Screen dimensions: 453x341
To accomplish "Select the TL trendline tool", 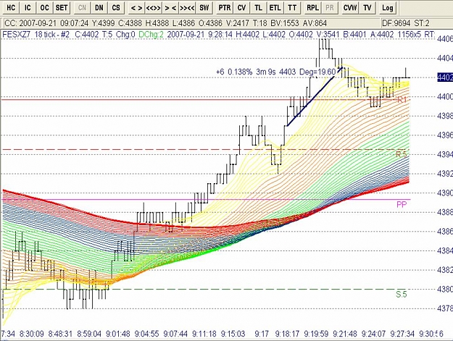I will pos(258,7).
